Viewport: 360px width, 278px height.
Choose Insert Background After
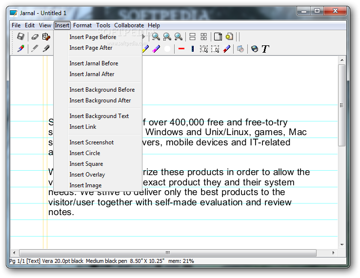coord(98,100)
